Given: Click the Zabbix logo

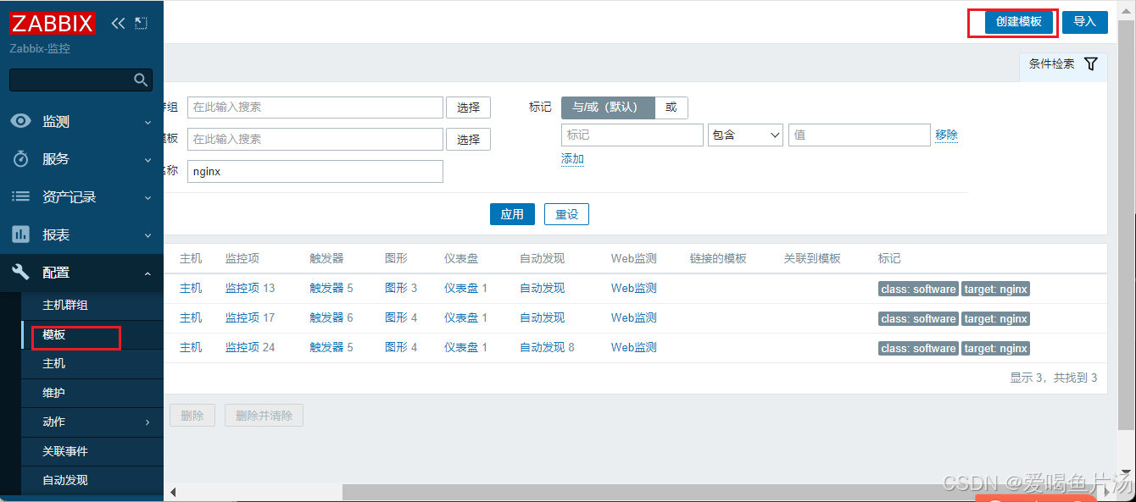Looking at the screenshot, I should [53, 23].
